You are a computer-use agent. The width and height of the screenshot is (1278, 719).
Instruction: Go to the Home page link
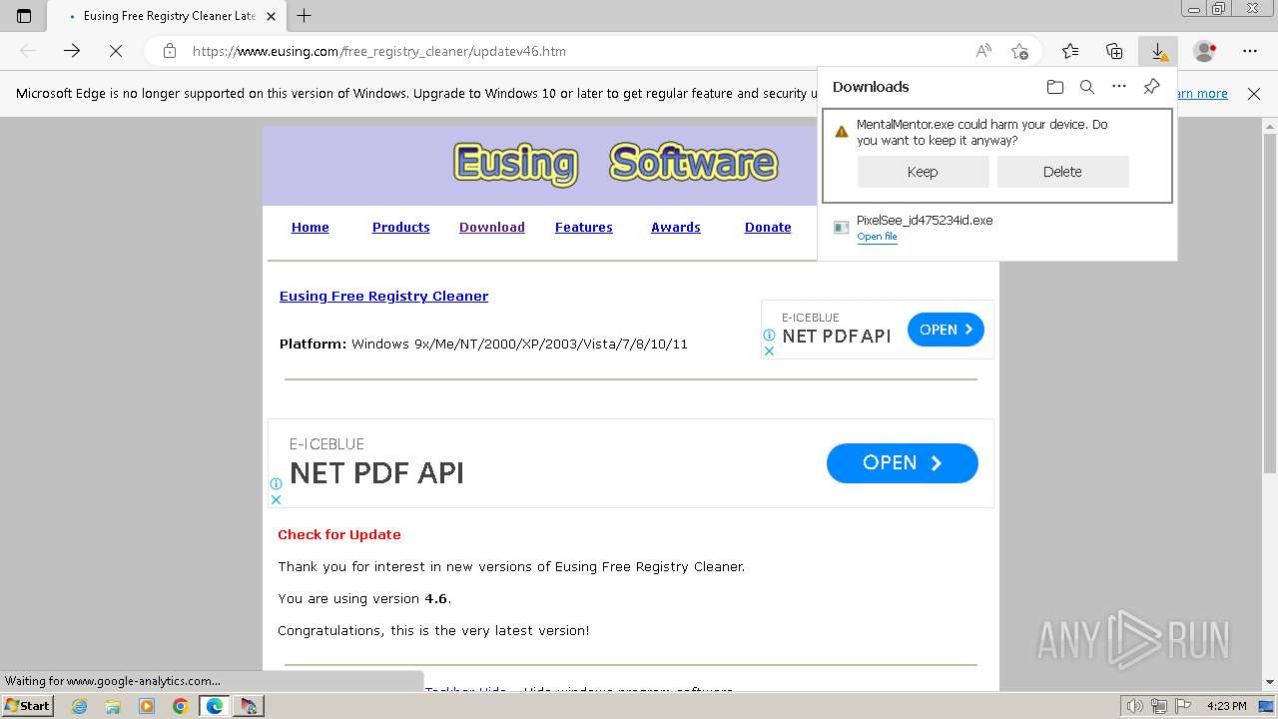310,228
